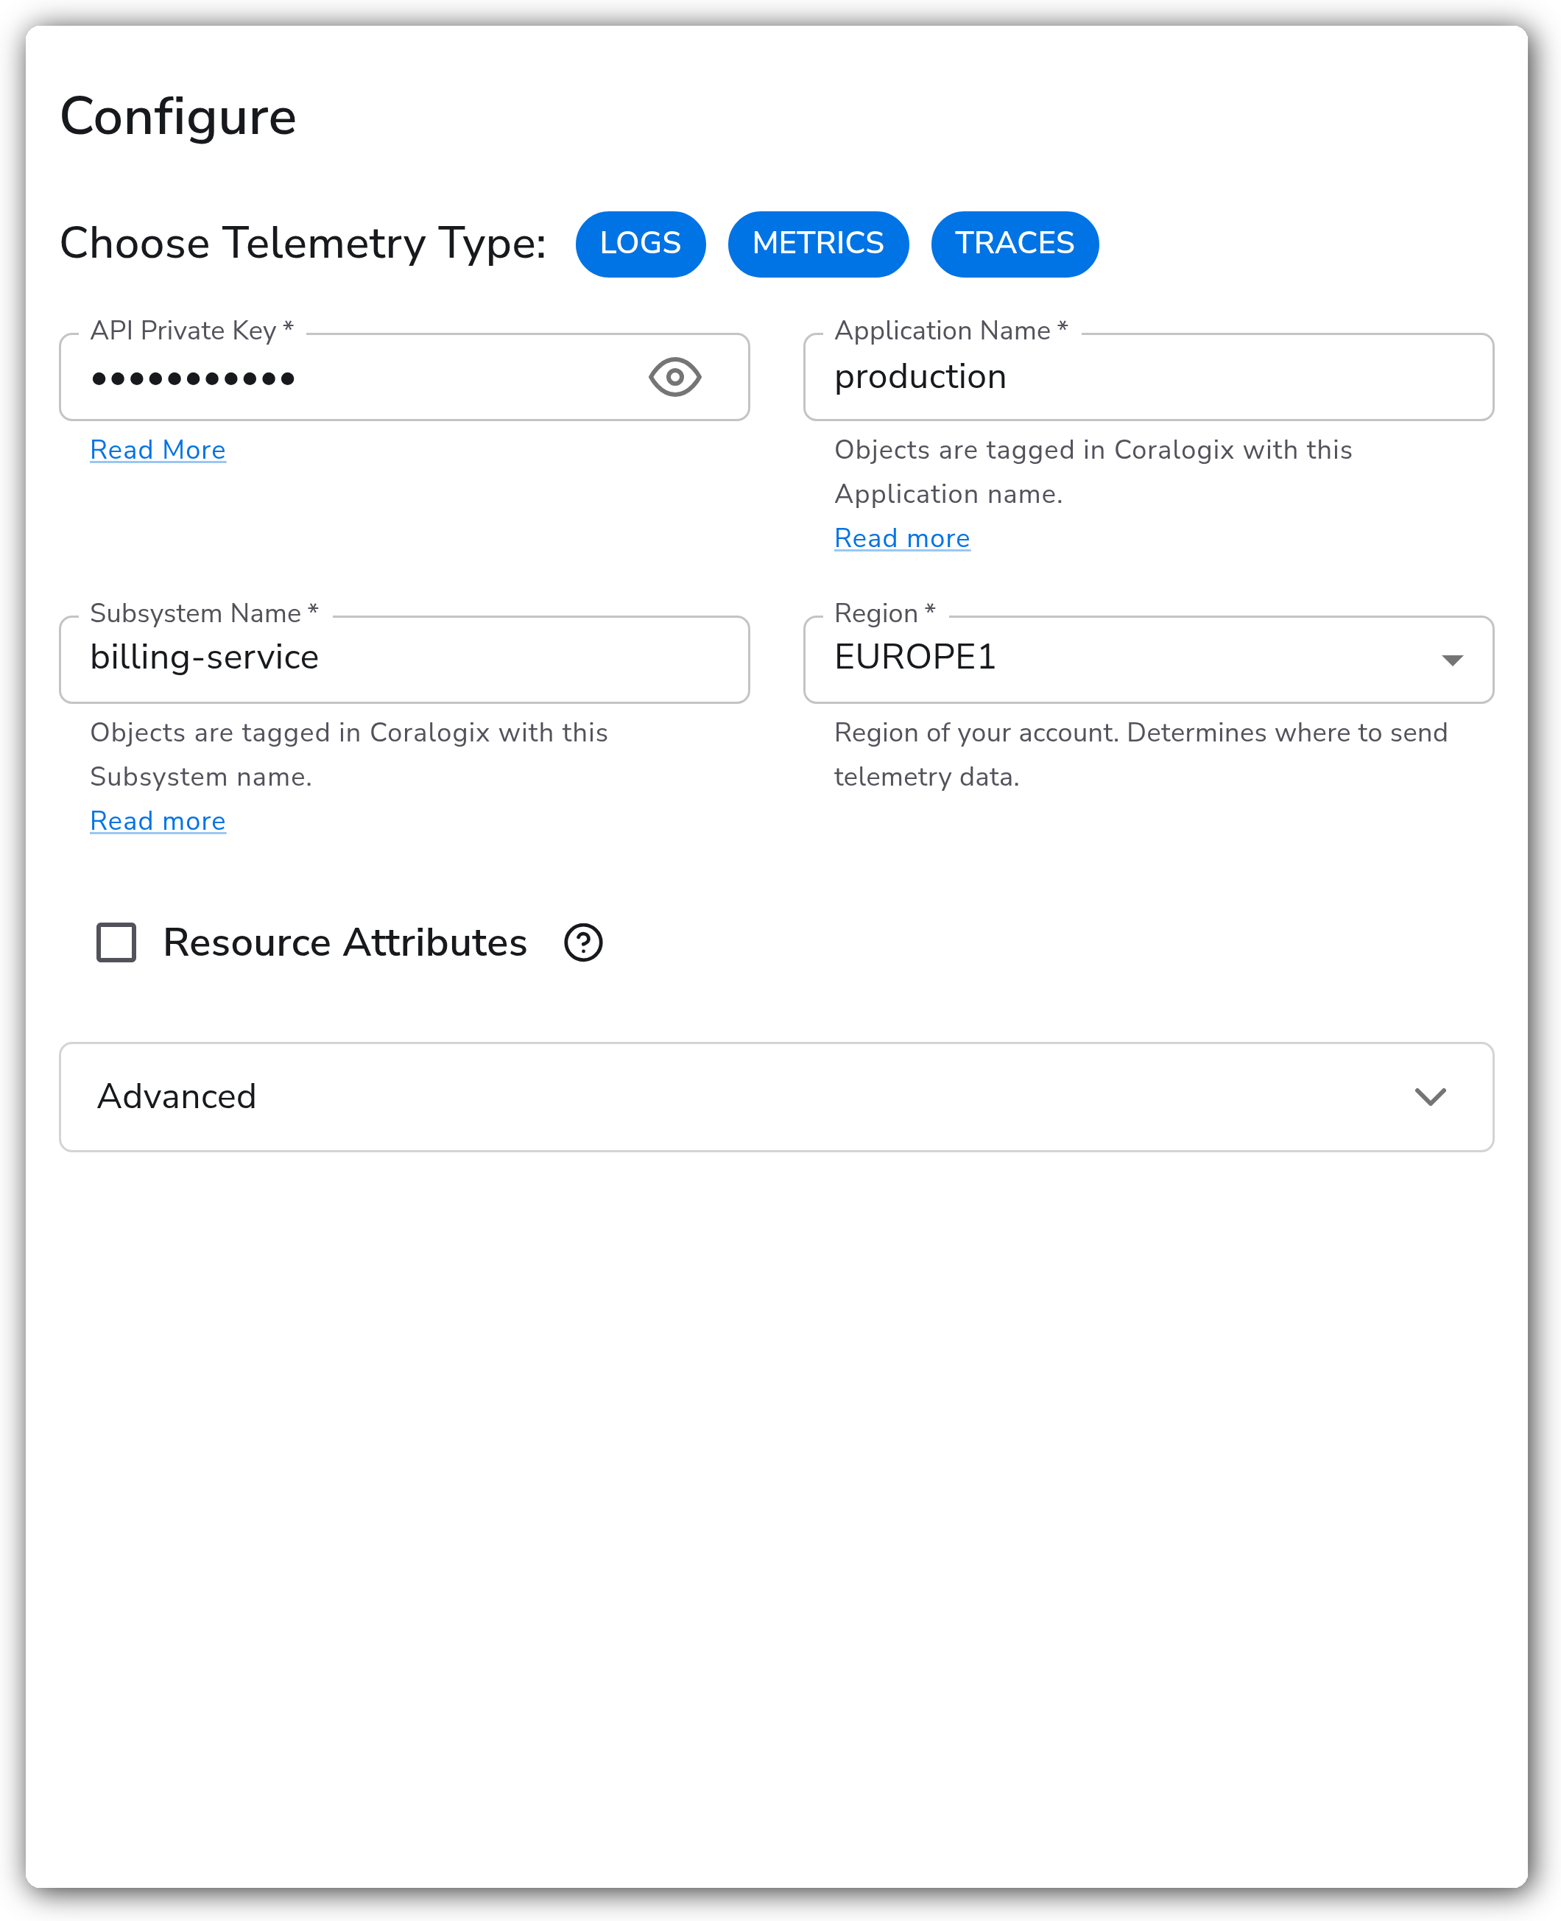Toggle the TRACES telemetry type chip
The image size is (1561, 1921).
click(1015, 244)
